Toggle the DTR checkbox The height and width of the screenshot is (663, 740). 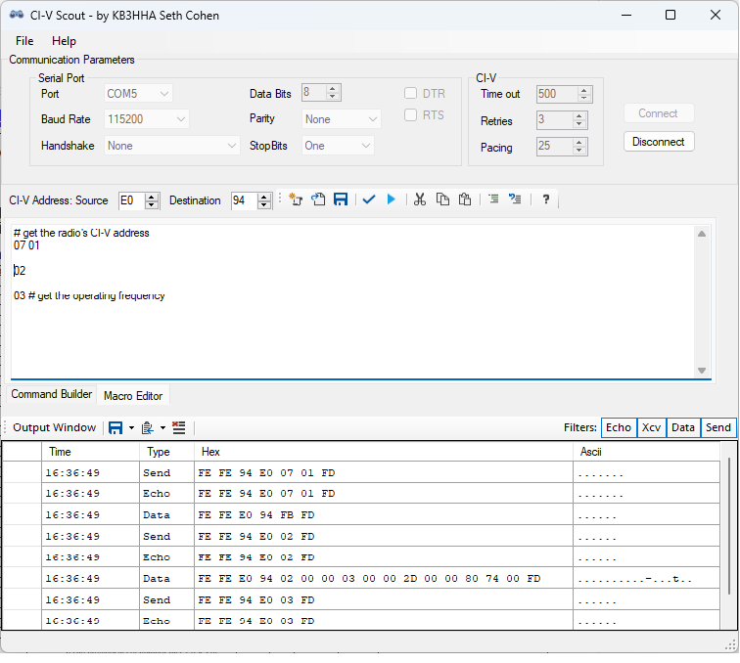coord(410,93)
